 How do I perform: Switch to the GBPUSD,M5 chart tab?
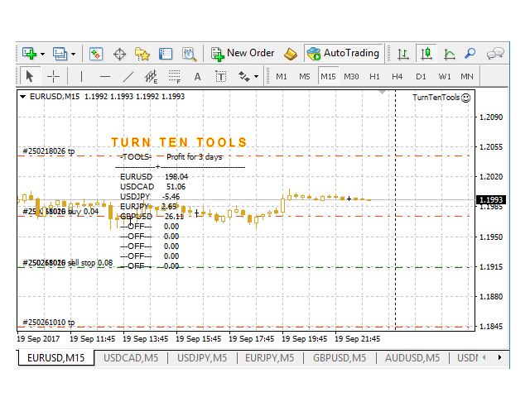[x=339, y=358]
